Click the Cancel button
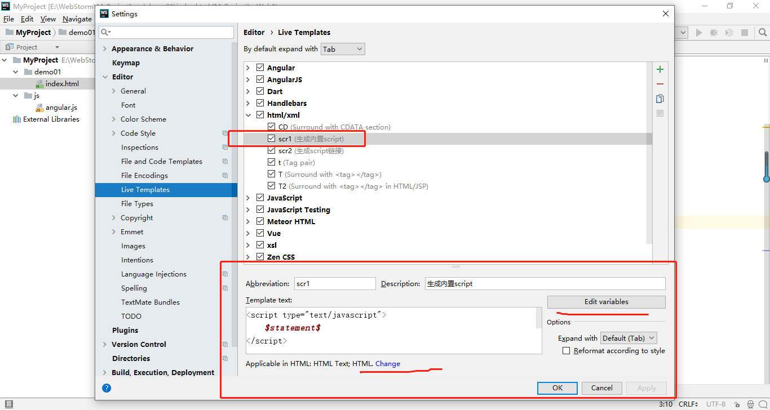 (x=602, y=388)
